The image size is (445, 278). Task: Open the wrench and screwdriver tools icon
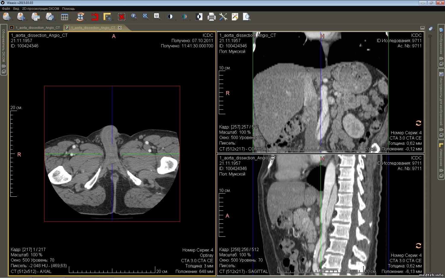[x=223, y=17]
